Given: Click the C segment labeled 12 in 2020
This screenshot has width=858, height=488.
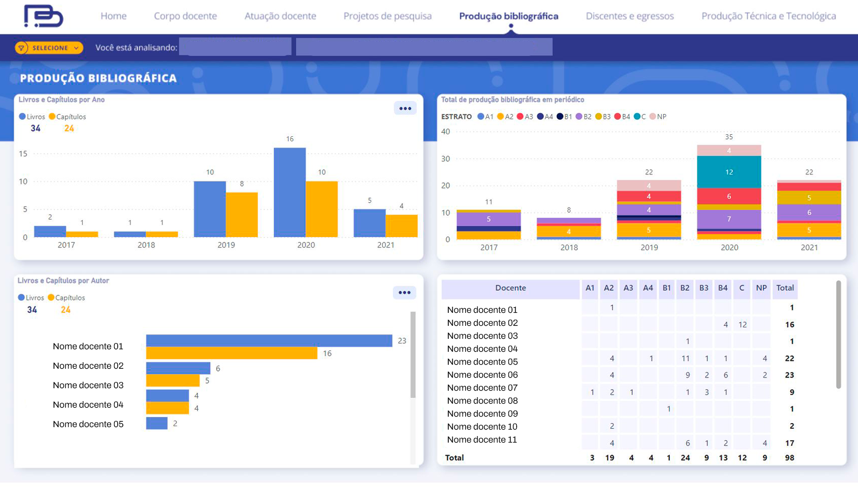Looking at the screenshot, I should click(x=729, y=172).
